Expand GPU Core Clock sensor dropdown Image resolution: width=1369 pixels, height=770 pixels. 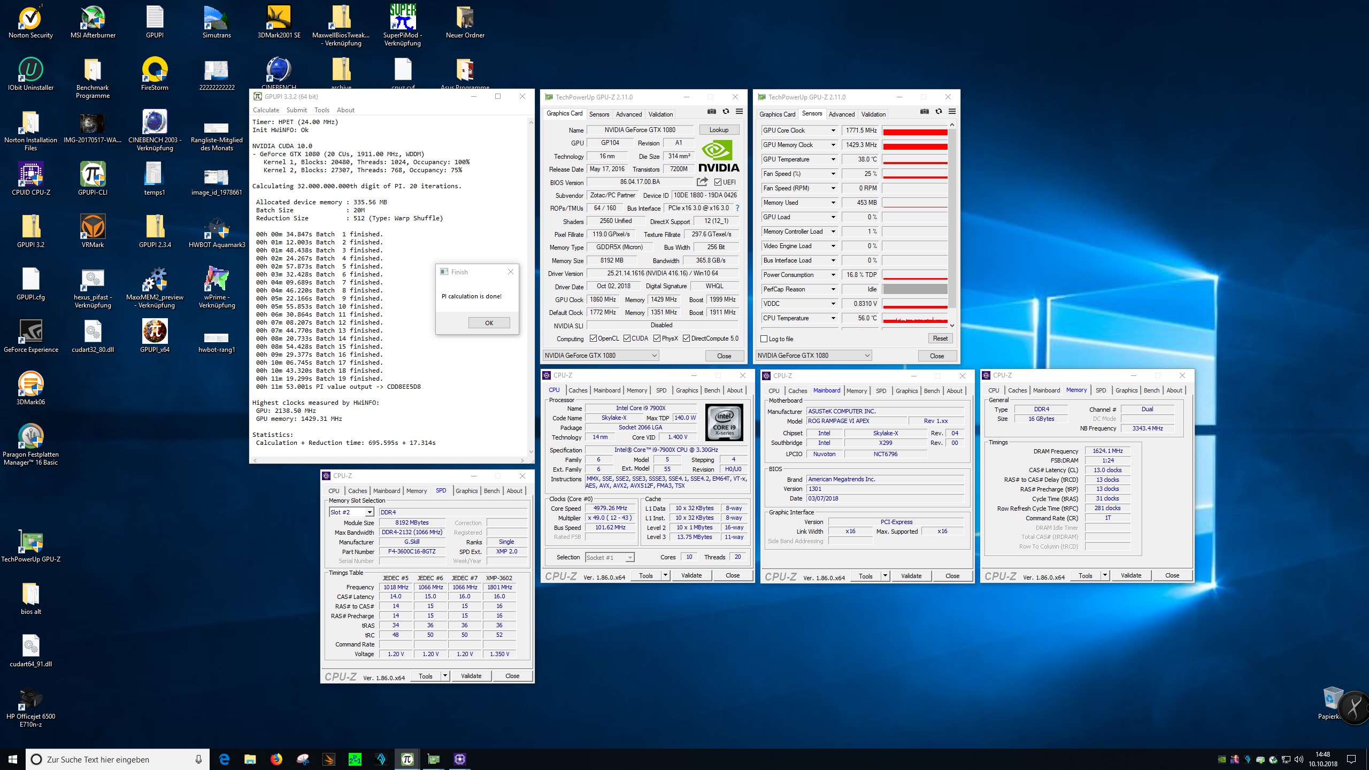[833, 130]
